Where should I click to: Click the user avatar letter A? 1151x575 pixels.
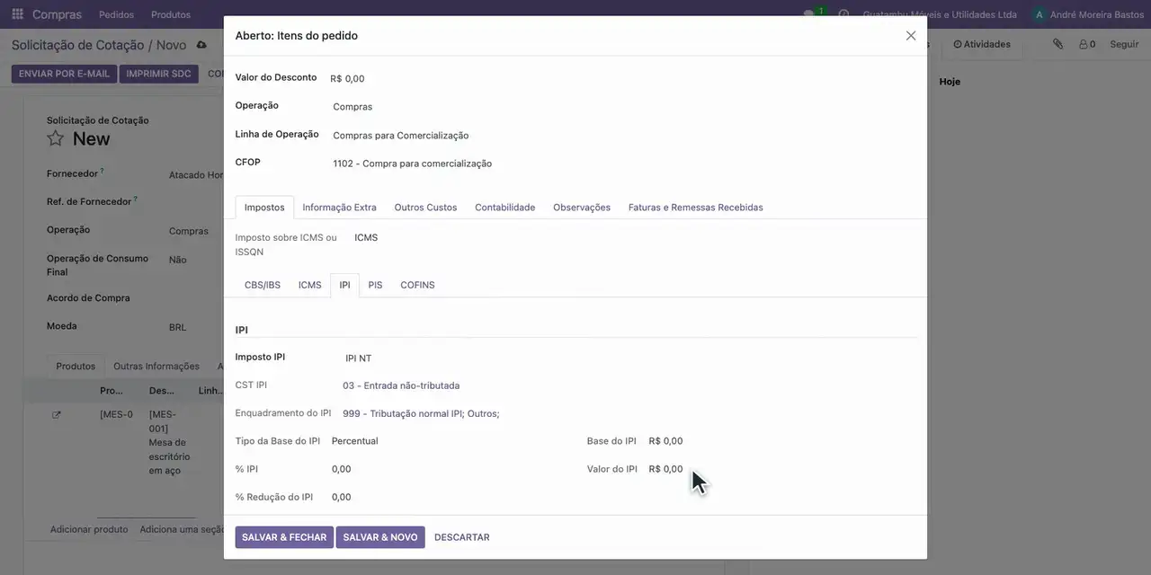pyautogui.click(x=1039, y=14)
